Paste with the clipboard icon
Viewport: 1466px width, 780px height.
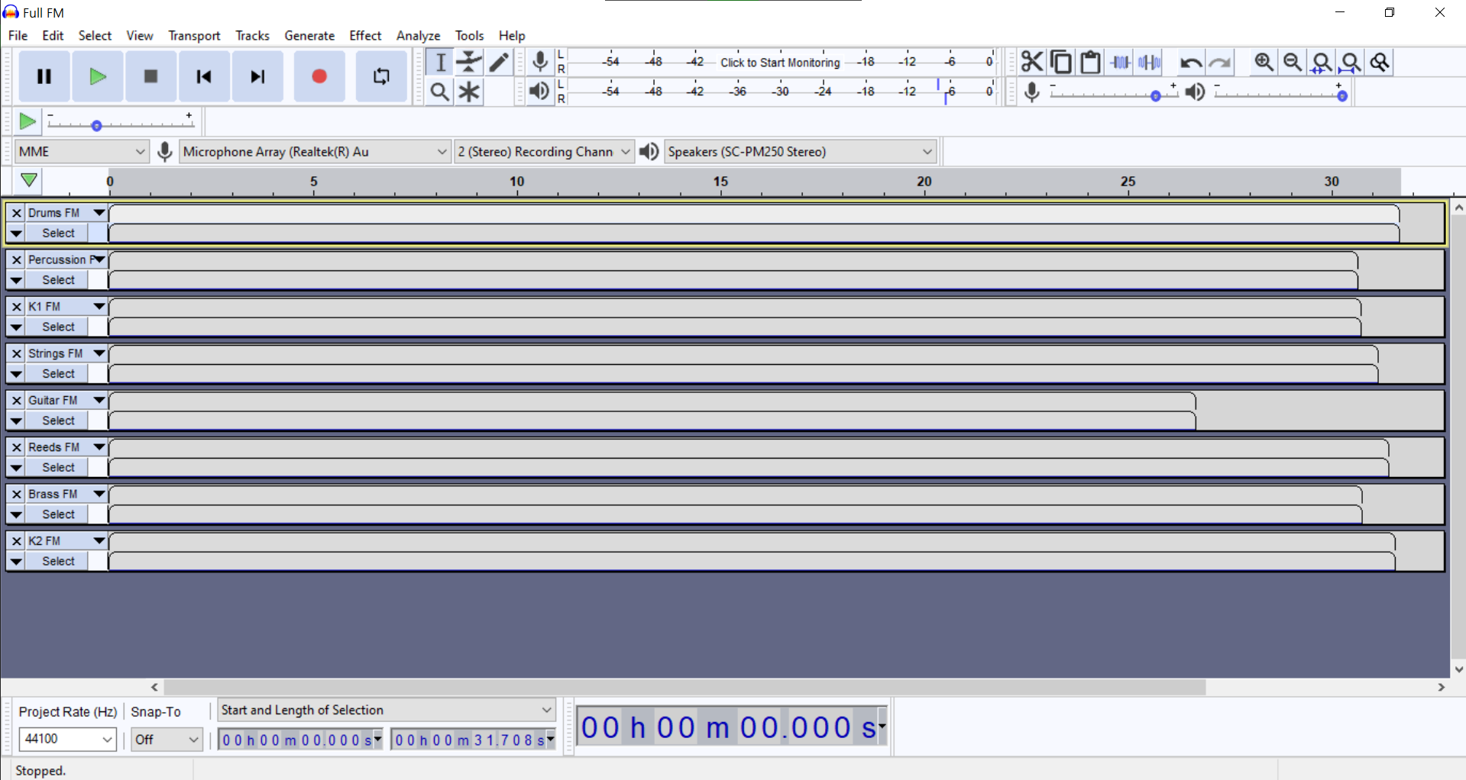(x=1090, y=62)
